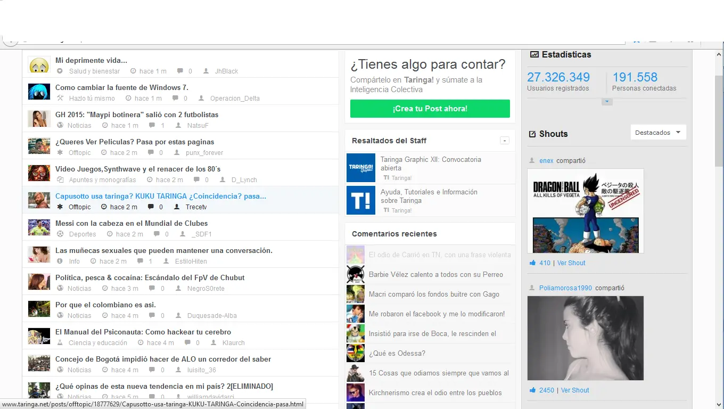Collapse the Resaltados del Staff panel
724x409 pixels.
pyautogui.click(x=505, y=141)
